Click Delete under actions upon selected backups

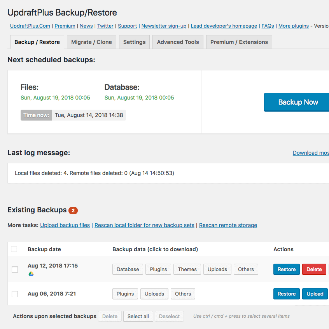[110, 316]
